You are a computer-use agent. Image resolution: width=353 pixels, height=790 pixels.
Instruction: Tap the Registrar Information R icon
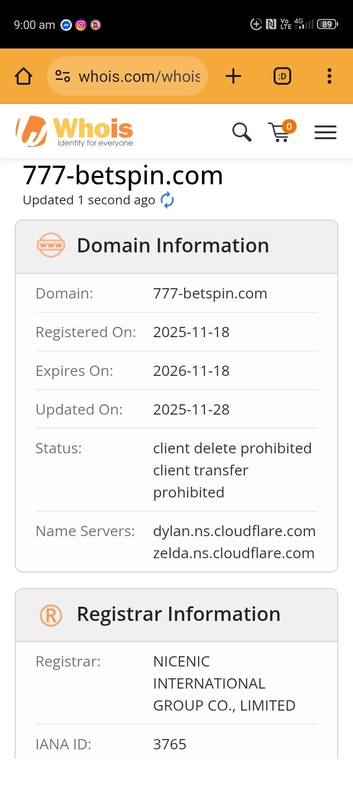tap(50, 615)
